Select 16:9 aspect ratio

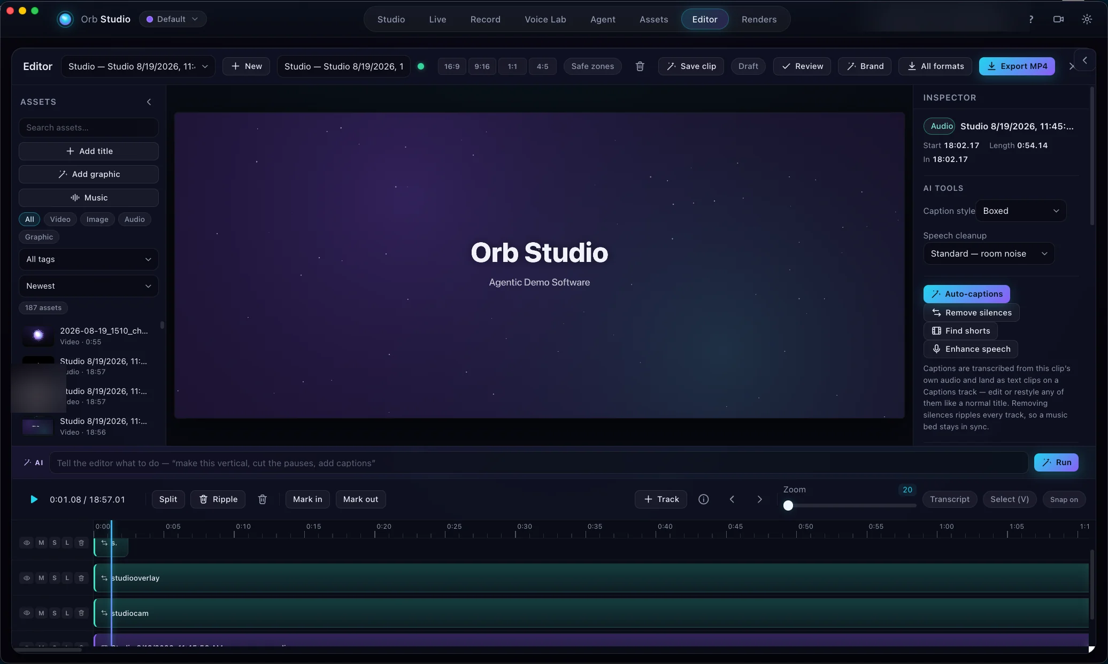(452, 66)
